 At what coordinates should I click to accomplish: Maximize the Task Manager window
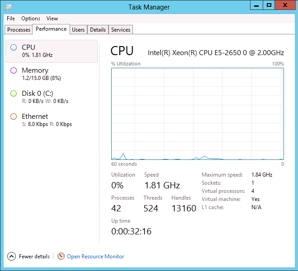point(269,5)
